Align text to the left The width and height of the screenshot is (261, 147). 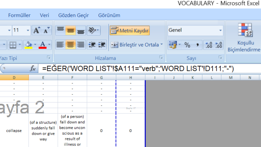pyautogui.click(x=60, y=45)
